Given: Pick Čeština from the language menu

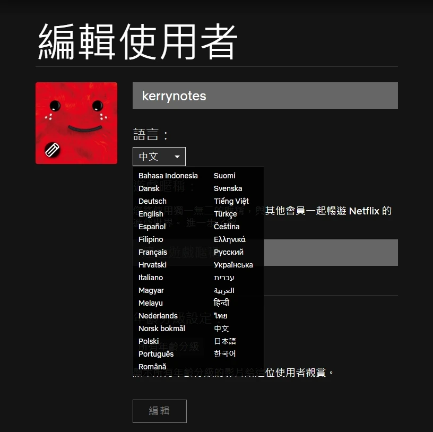Looking at the screenshot, I should (227, 227).
